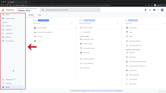The image size is (166, 93).
Task: Click the search box for site content
Action: [70, 10]
